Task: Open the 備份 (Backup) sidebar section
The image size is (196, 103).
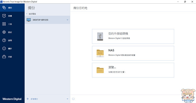Action: [12, 8]
